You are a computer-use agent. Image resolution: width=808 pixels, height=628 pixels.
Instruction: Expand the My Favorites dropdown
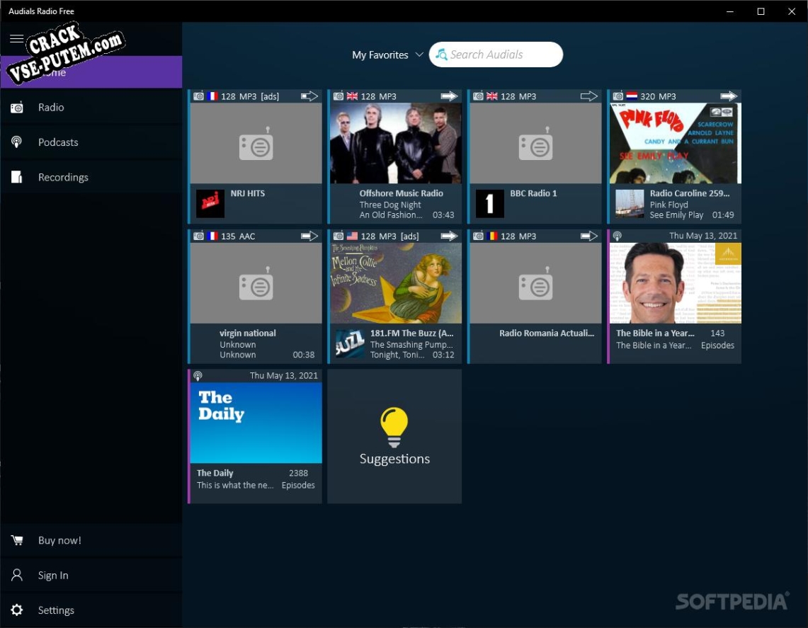point(387,55)
